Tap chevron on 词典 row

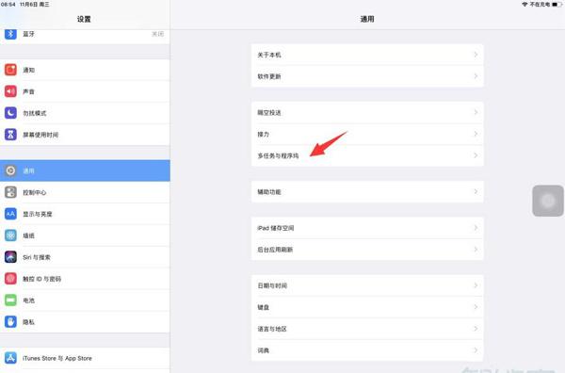tap(476, 350)
